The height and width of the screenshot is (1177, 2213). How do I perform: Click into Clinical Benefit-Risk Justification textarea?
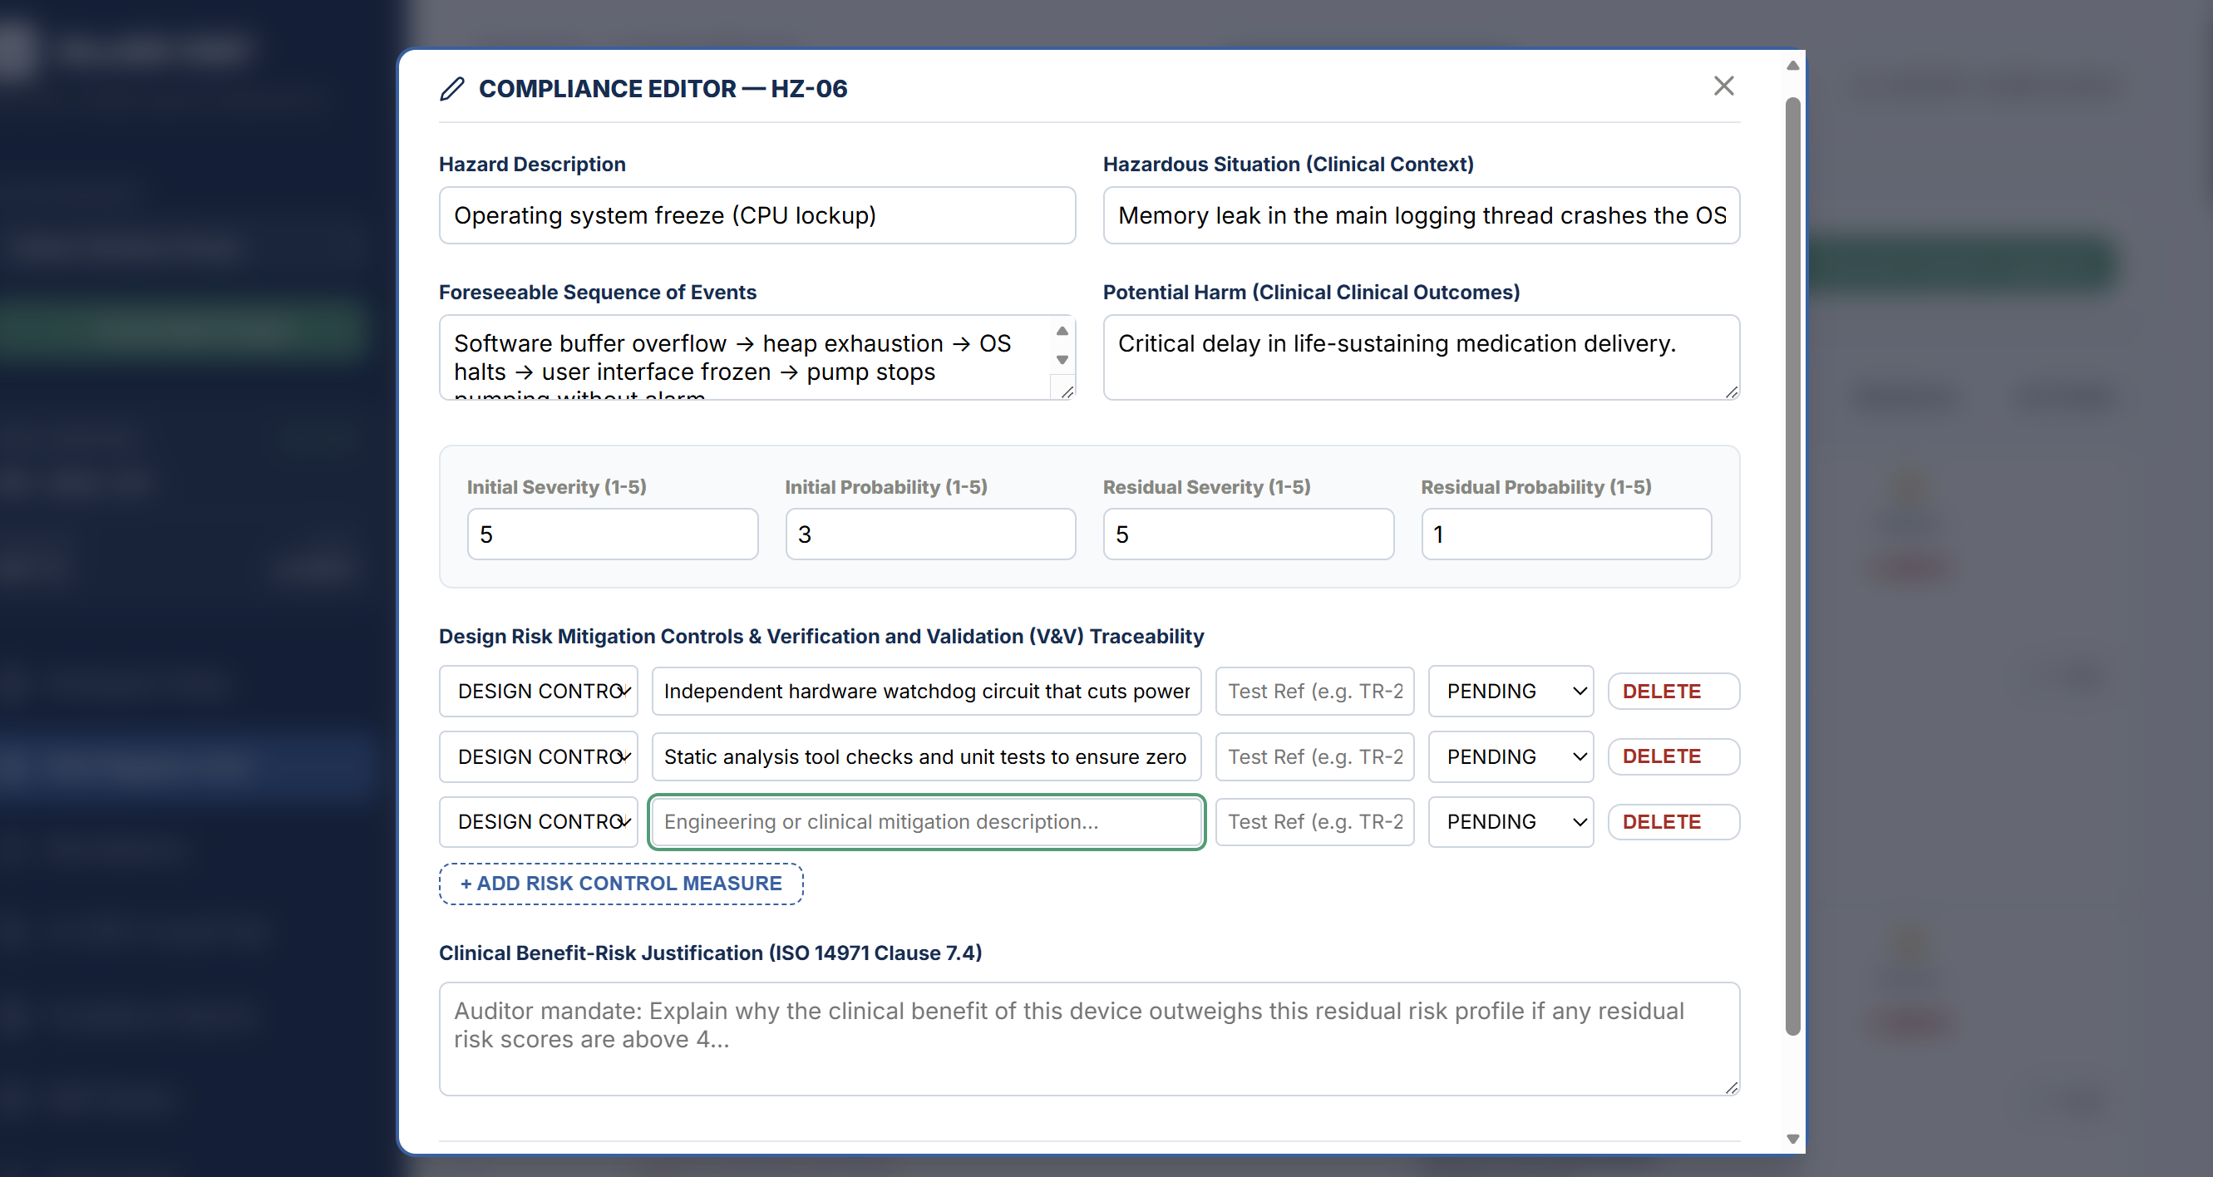pos(1089,1040)
